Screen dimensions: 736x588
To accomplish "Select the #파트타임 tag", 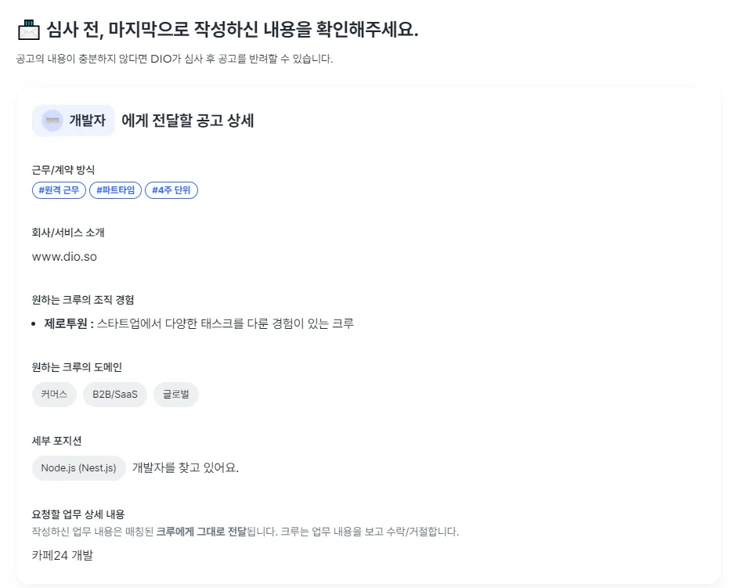I will click(115, 190).
